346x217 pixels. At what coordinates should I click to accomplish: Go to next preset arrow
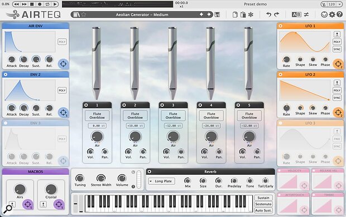(x=209, y=14)
